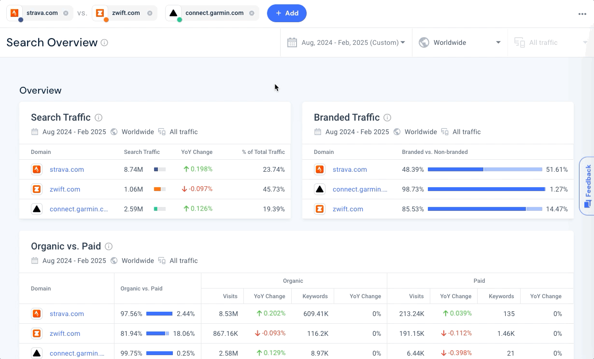Open zwift.com link in the Search Traffic table

click(x=65, y=189)
